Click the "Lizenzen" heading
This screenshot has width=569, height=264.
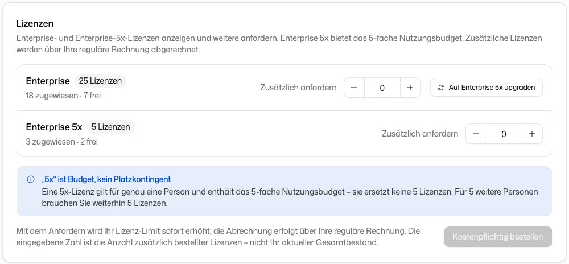click(35, 23)
